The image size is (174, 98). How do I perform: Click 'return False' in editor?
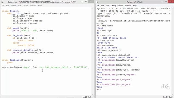click(26, 45)
